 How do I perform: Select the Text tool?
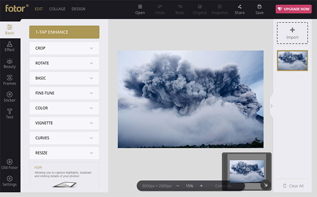point(10,113)
